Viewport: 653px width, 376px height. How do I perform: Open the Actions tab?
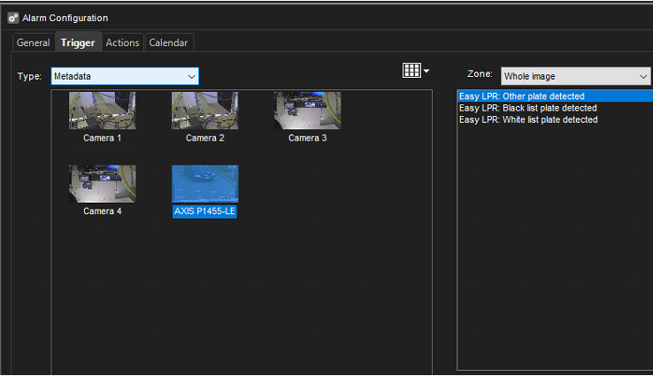pyautogui.click(x=122, y=42)
